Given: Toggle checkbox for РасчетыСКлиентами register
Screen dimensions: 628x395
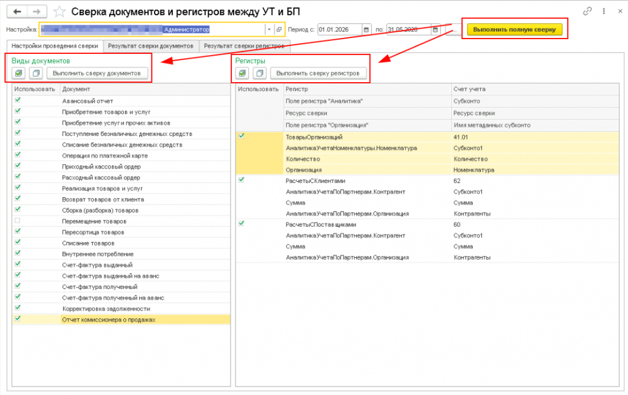Looking at the screenshot, I should coord(242,180).
